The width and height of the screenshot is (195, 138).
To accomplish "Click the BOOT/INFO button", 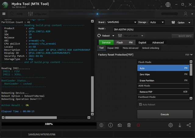I will pyautogui.click(x=183, y=36).
